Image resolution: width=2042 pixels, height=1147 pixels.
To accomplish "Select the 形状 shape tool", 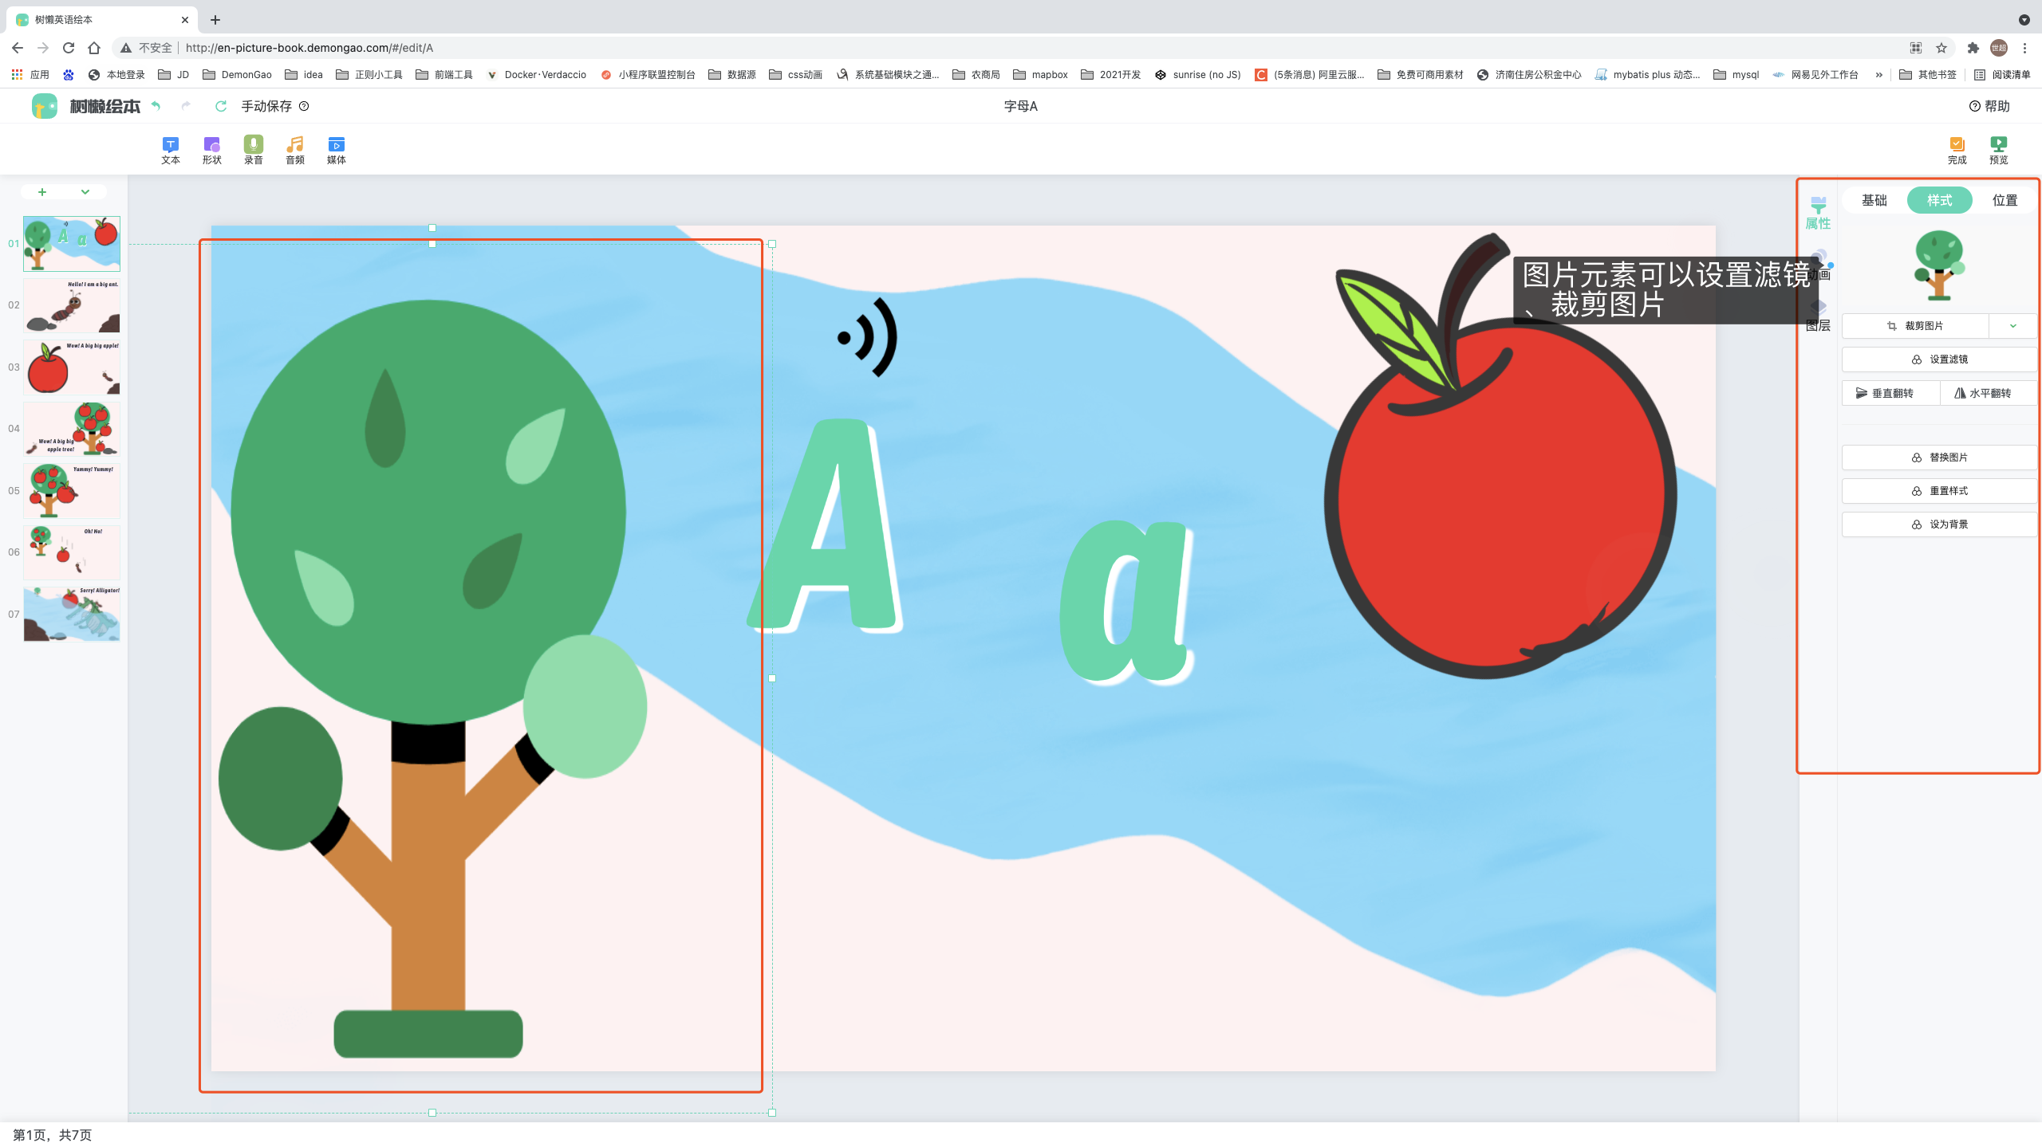I will click(x=211, y=150).
